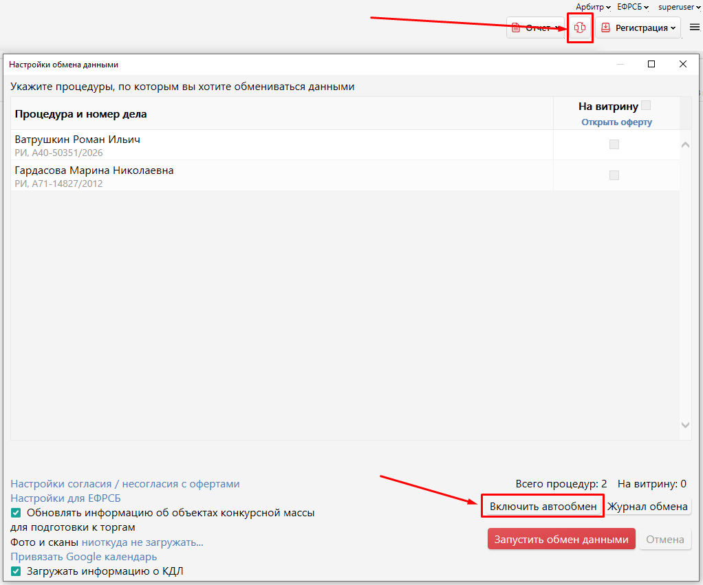
Task: Click the procedure list scroll-up arrow
Action: (x=686, y=144)
